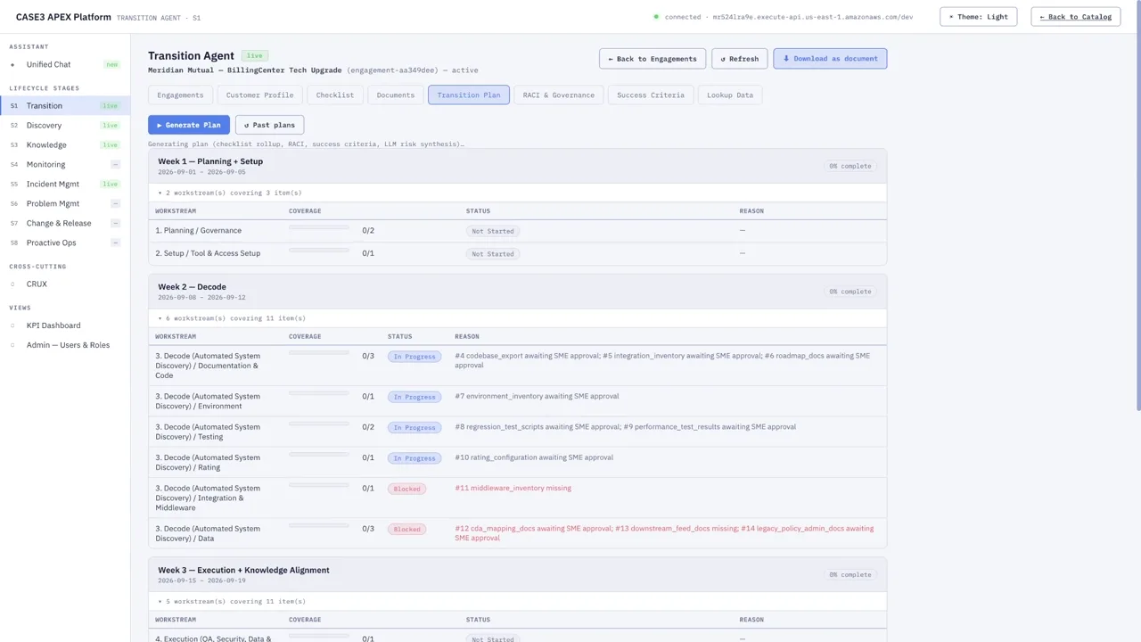The image size is (1141, 642).
Task: Open the Success Criteria tab
Action: click(651, 95)
